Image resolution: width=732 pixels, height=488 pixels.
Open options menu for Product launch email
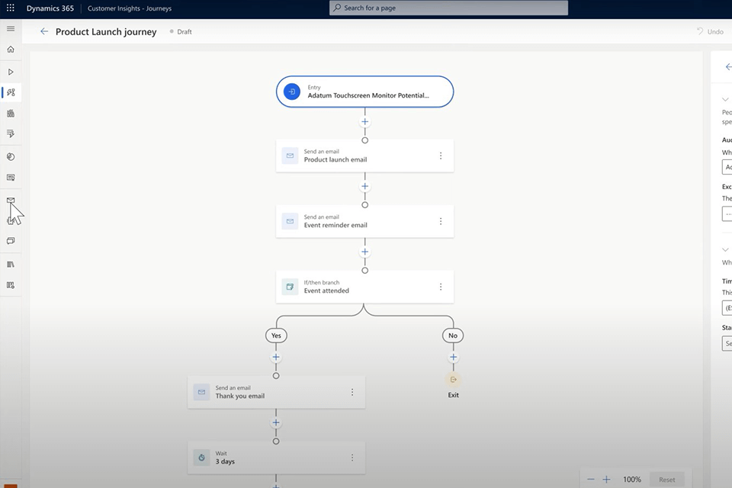click(x=441, y=156)
